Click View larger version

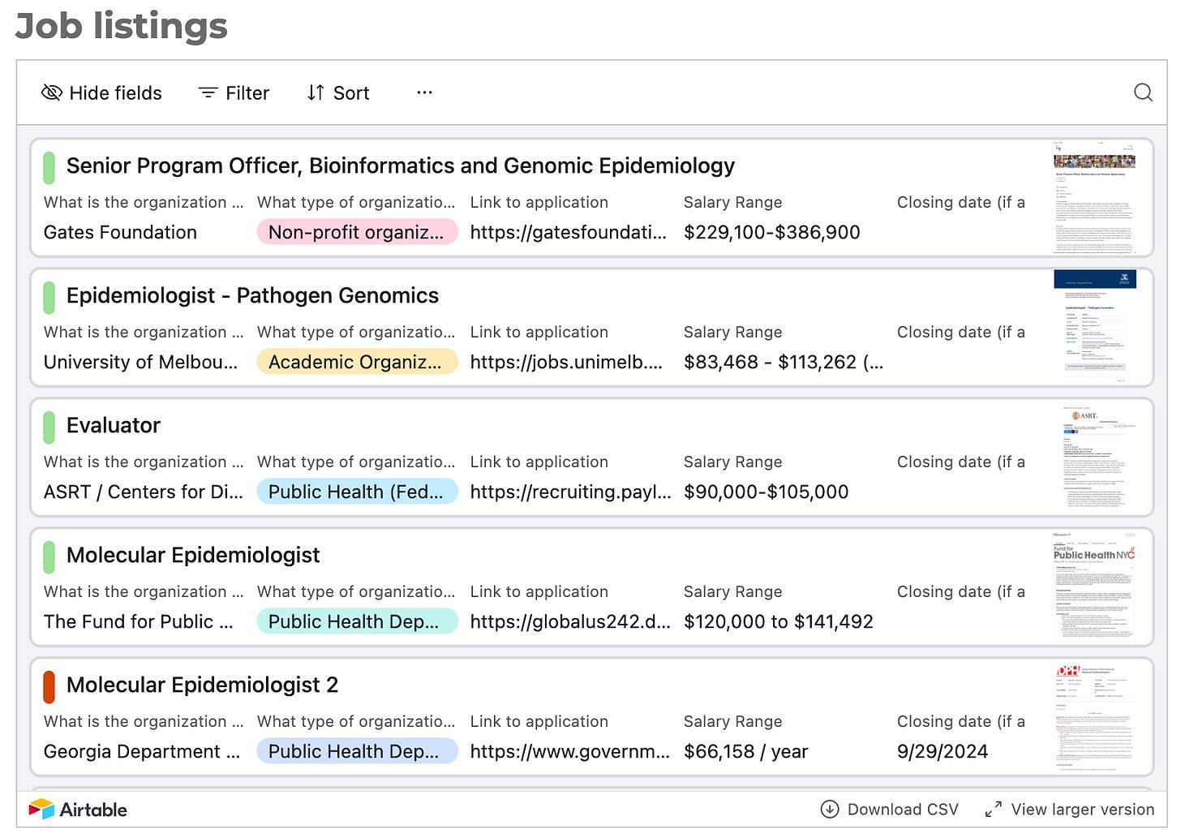[x=1069, y=810]
